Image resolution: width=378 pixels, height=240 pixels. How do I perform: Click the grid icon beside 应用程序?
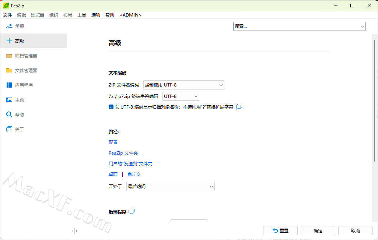9,85
